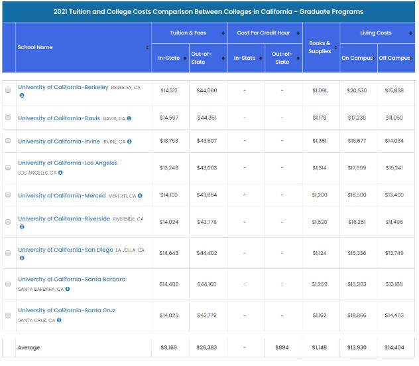Open University of California-San Diego link
The width and height of the screenshot is (419, 366).
coord(66,250)
